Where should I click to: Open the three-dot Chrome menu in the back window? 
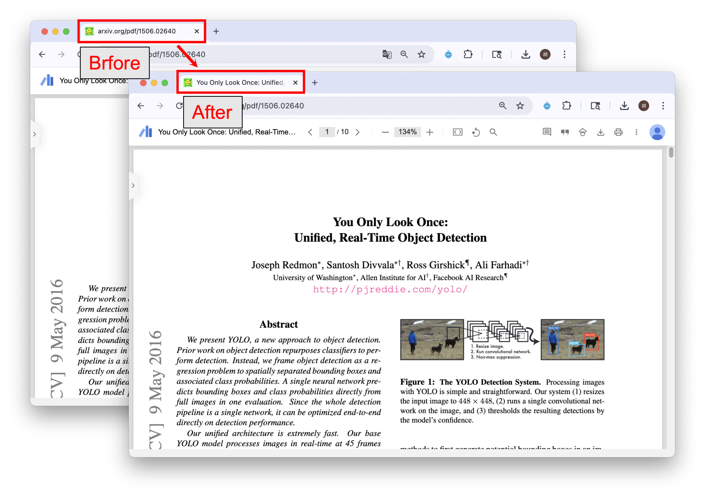pyautogui.click(x=564, y=55)
